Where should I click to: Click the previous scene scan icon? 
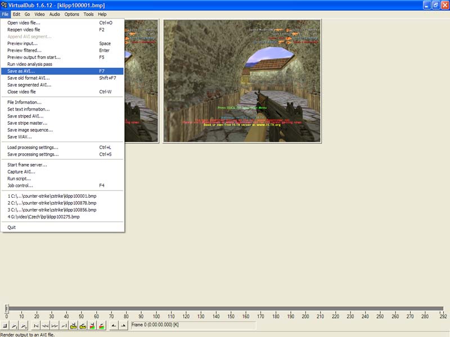coord(92,326)
